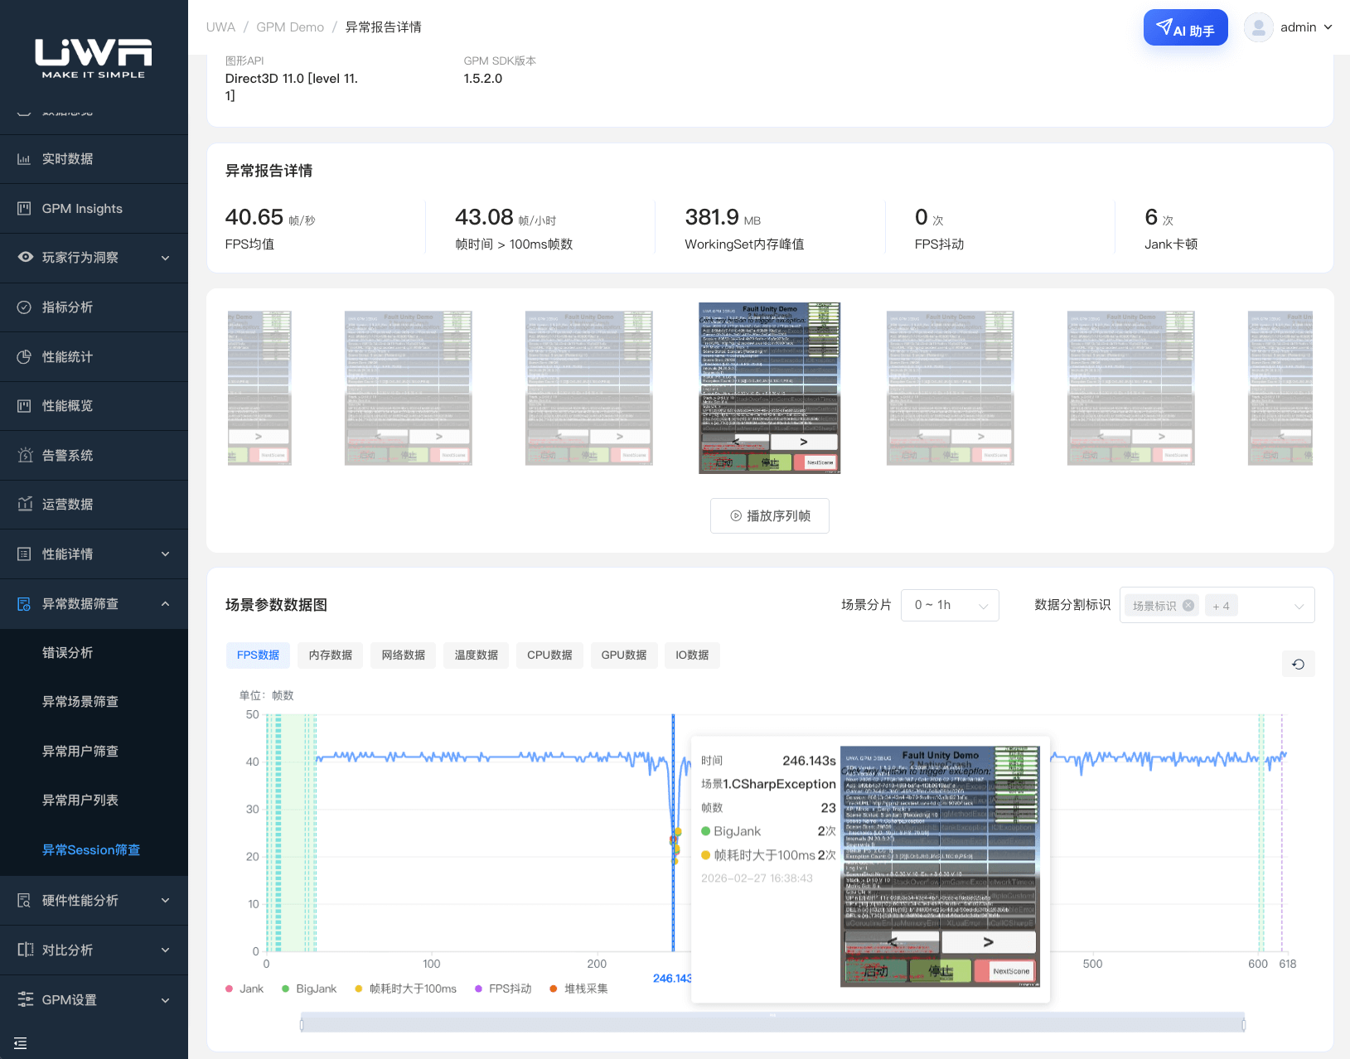This screenshot has height=1059, width=1350.
Task: Click the 性能统计 pie chart icon
Action: [x=25, y=356]
